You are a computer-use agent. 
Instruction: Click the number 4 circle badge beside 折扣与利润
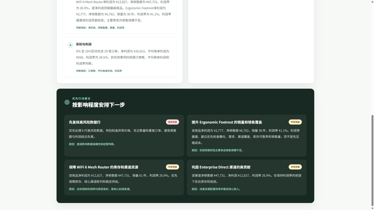[71, 45]
